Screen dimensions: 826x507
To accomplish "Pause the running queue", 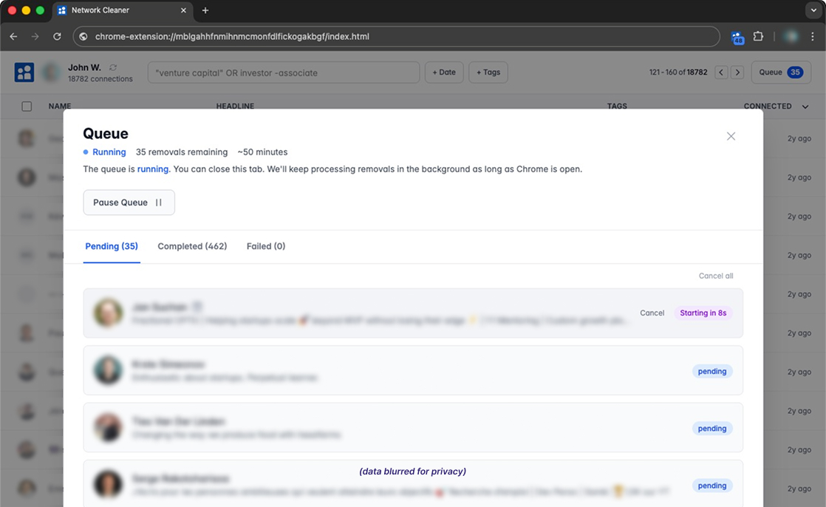I will pyautogui.click(x=129, y=202).
